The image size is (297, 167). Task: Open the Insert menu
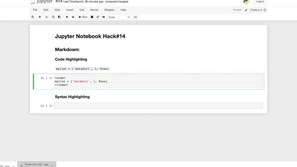pyautogui.click(x=70, y=10)
